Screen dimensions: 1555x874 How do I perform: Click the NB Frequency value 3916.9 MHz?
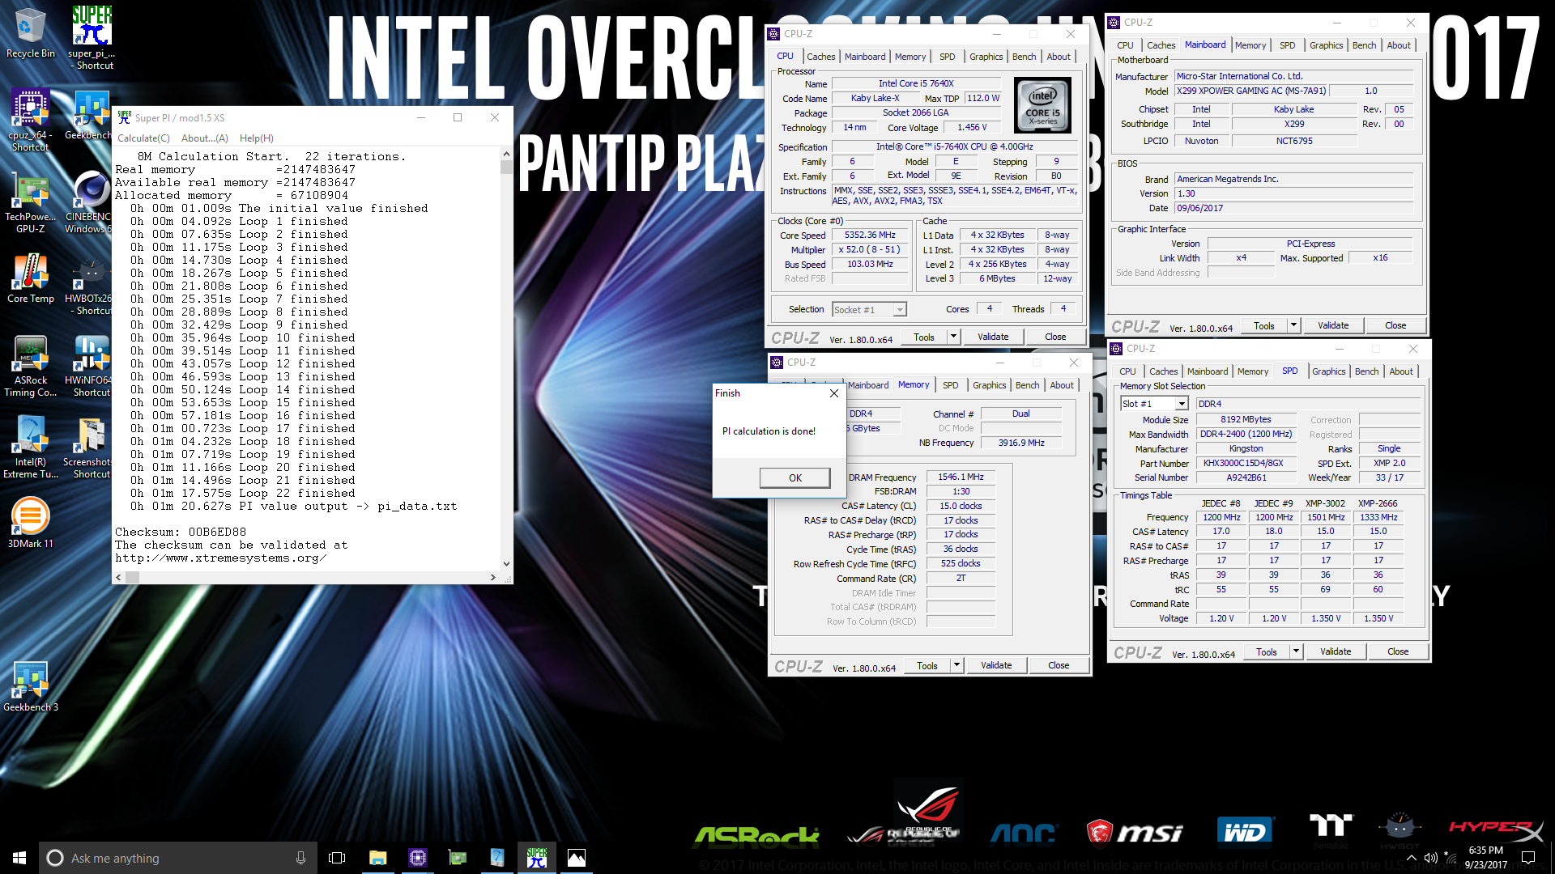pos(1021,443)
